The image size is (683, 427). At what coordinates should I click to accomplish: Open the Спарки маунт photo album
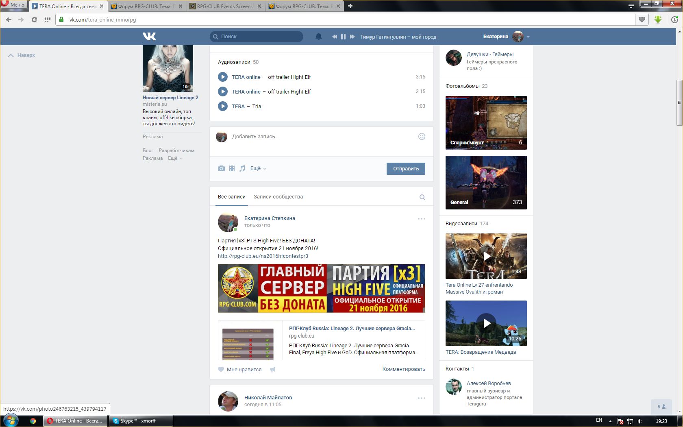point(486,123)
